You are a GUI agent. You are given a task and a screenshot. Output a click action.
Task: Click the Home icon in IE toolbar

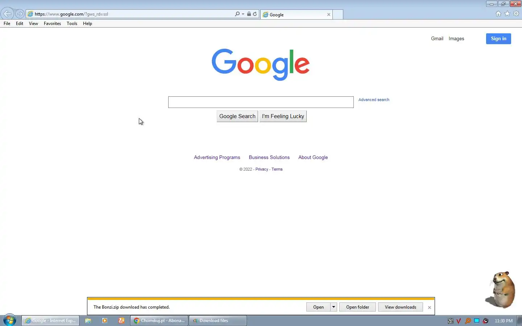click(498, 13)
